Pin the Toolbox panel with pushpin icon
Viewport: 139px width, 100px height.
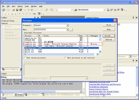[x=35, y=17]
